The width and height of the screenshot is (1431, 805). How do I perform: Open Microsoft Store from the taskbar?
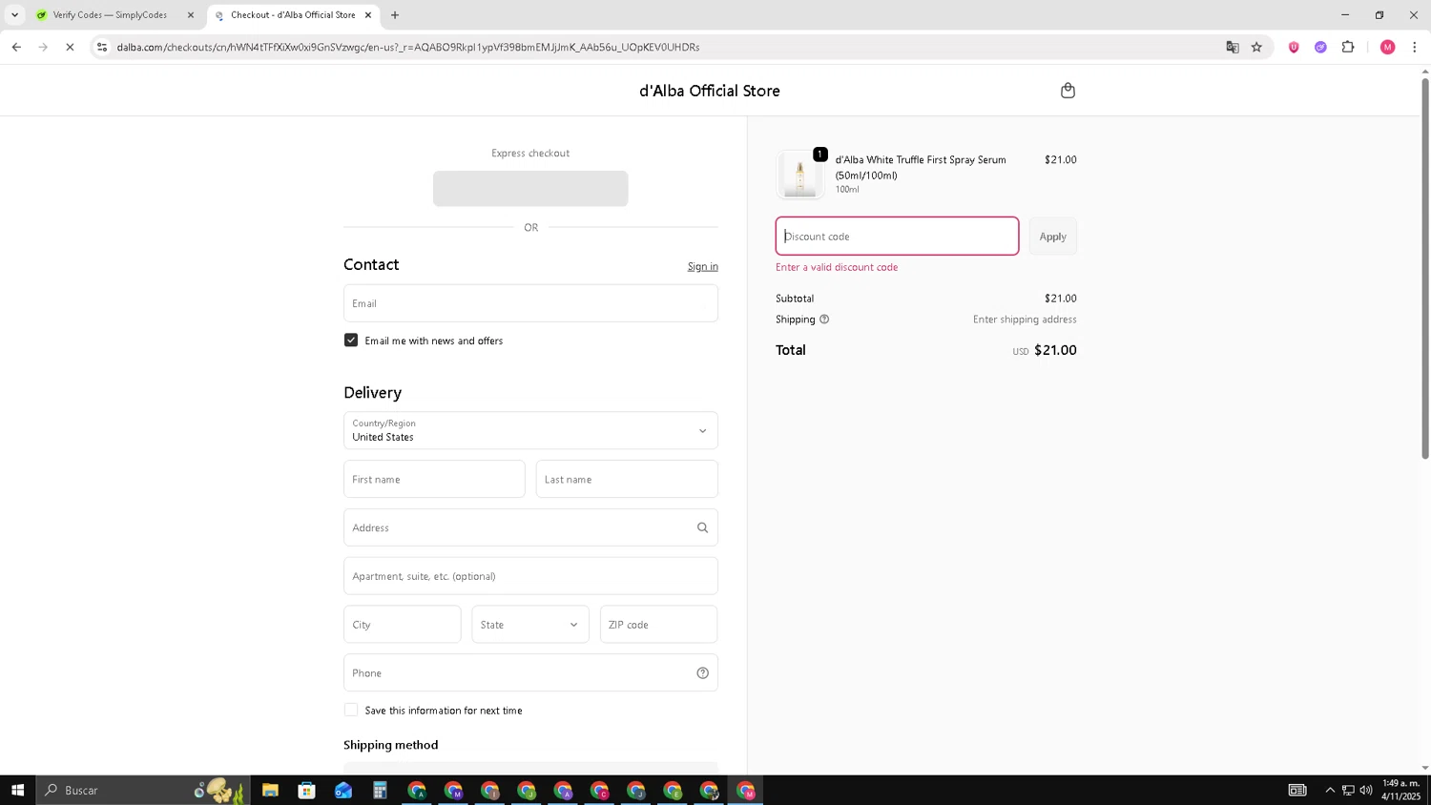[x=306, y=790]
